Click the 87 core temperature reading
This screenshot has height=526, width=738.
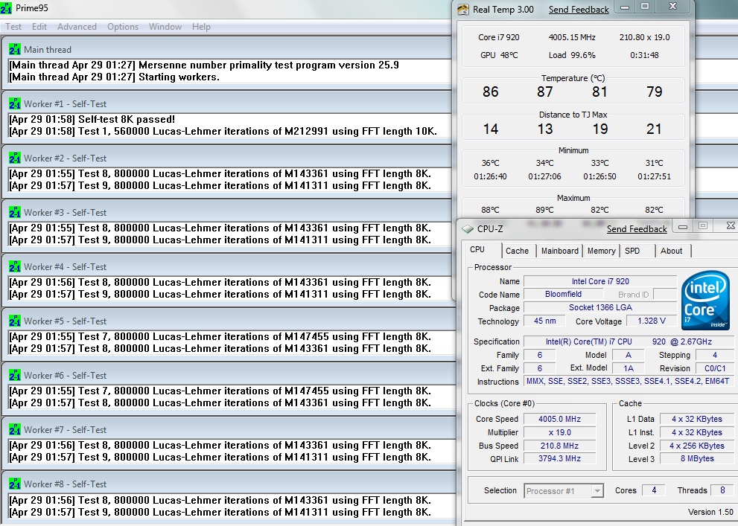pyautogui.click(x=544, y=92)
